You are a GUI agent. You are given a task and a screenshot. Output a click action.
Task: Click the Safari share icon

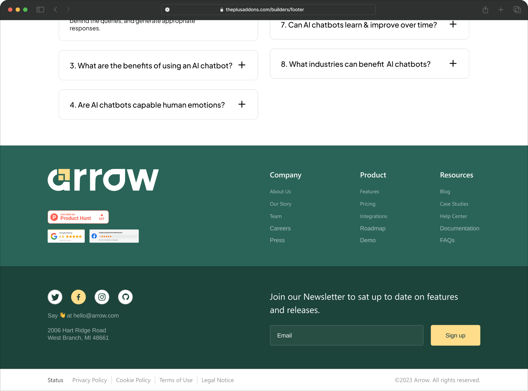point(485,10)
